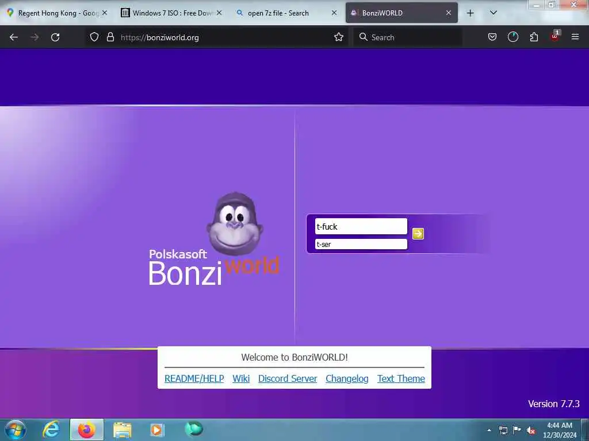This screenshot has height=441, width=589.
Task: Open the Firefox extensions menu
Action: pos(534,37)
